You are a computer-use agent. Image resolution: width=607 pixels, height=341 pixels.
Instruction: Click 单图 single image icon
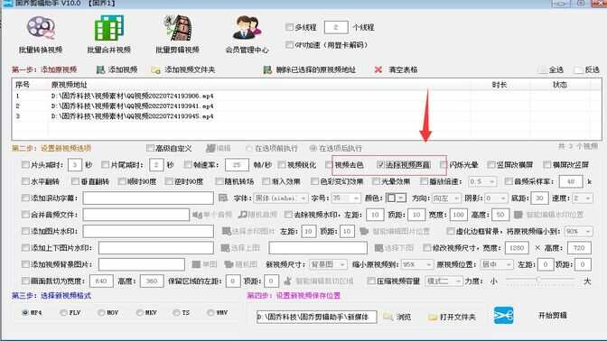coord(196,264)
